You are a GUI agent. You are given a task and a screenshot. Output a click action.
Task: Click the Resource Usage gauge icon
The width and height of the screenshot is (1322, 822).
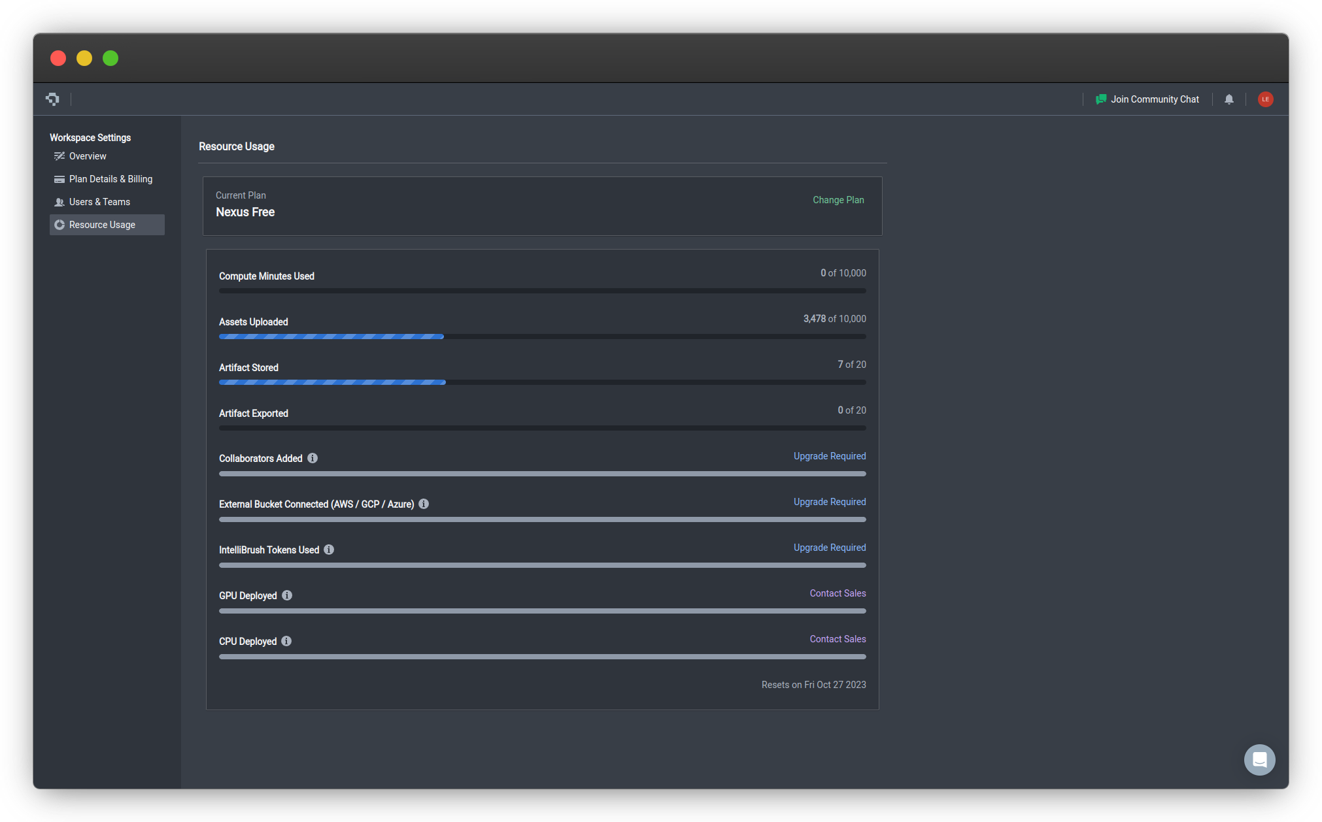coord(59,225)
